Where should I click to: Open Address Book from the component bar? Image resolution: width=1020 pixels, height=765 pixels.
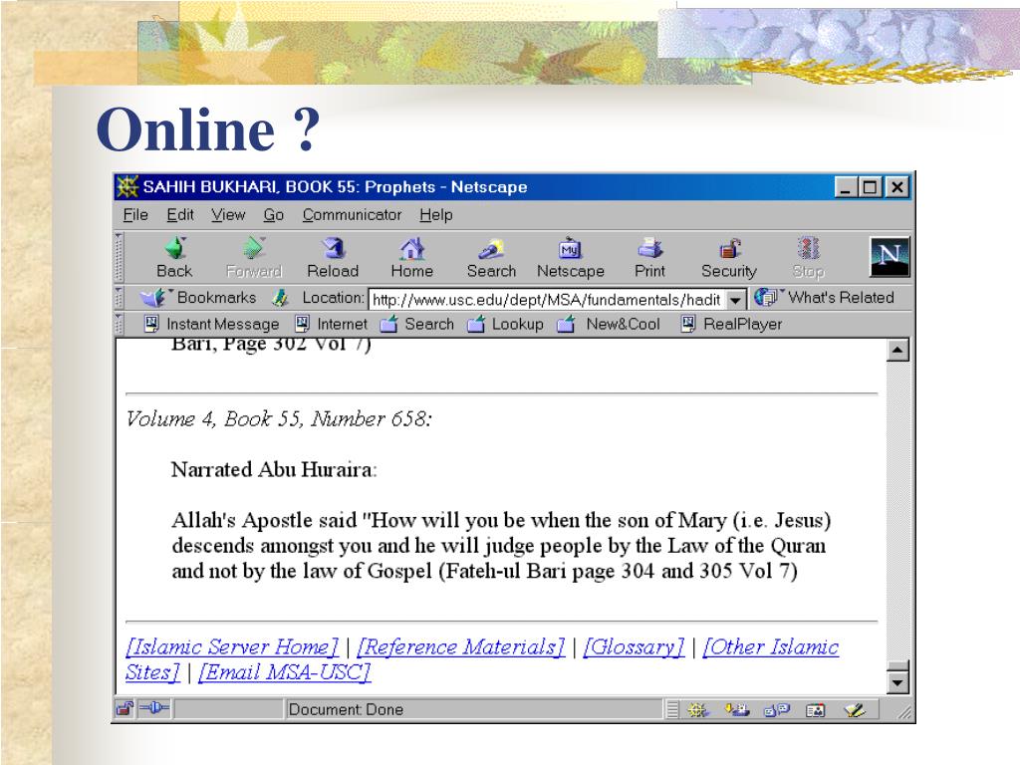pyautogui.click(x=815, y=709)
